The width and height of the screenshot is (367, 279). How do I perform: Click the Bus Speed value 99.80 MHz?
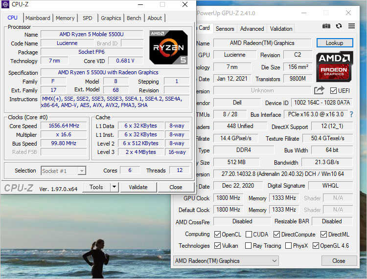(64, 143)
